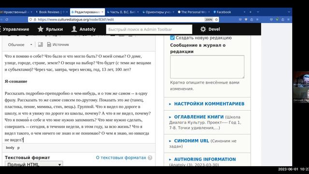Image resolution: width=309 pixels, height=174 pixels.
Task: Click the Сообщение в журнал о редакции label
Action: 198,48
